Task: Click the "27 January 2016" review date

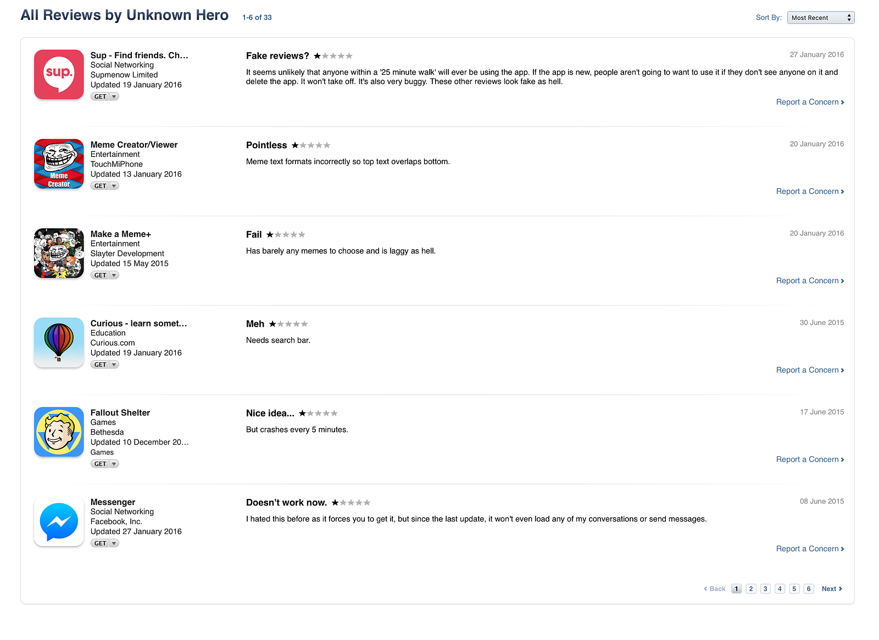Action: [x=817, y=55]
